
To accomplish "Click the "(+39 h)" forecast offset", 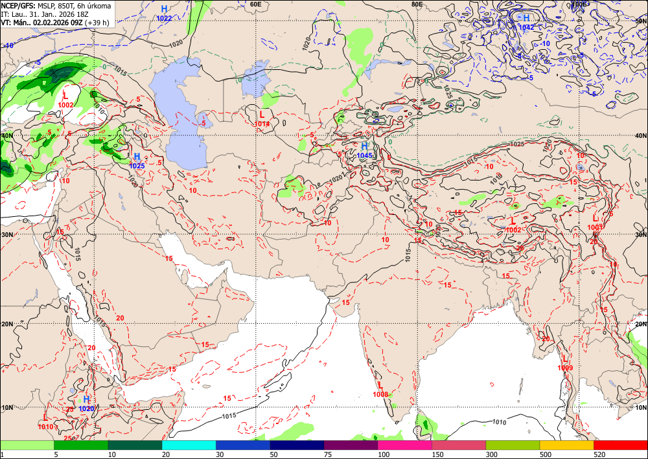I will click(x=97, y=22).
